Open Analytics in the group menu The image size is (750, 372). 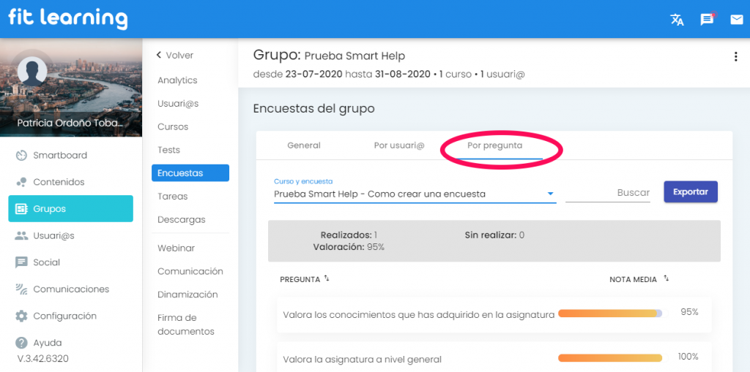177,80
